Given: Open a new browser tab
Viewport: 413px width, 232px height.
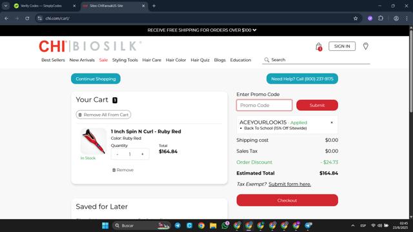Looking at the screenshot, I should 154,6.
